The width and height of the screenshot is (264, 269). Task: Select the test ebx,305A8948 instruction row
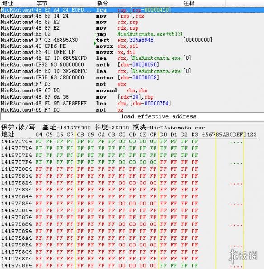132,40
